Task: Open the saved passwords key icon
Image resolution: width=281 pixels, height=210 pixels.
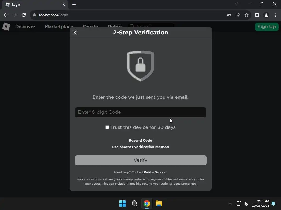Action: [229, 15]
